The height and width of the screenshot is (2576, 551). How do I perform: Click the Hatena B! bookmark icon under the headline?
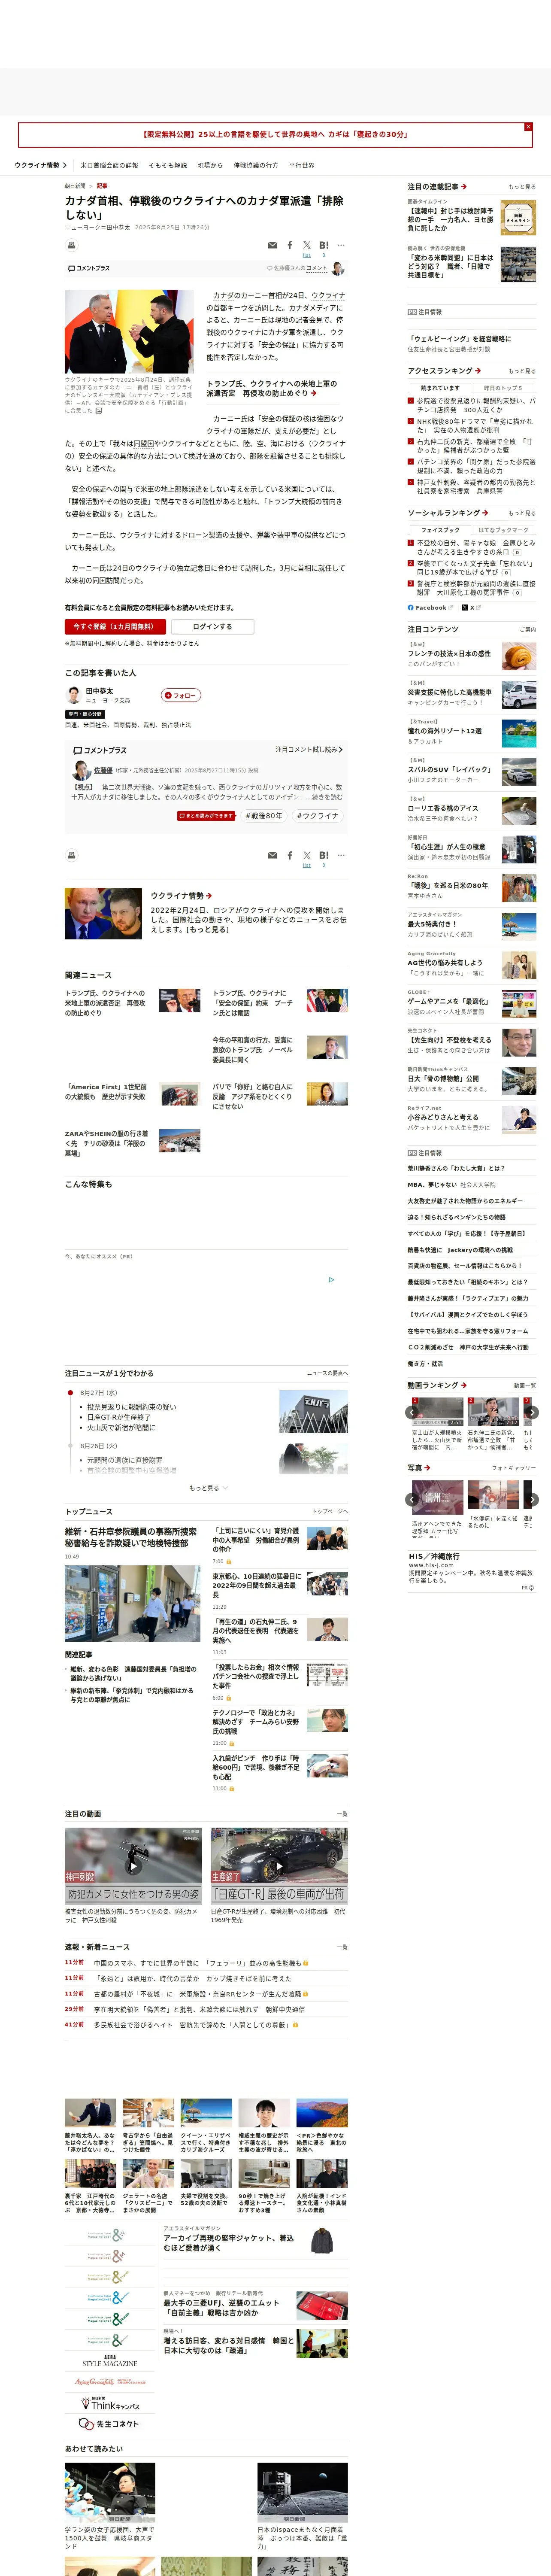323,245
